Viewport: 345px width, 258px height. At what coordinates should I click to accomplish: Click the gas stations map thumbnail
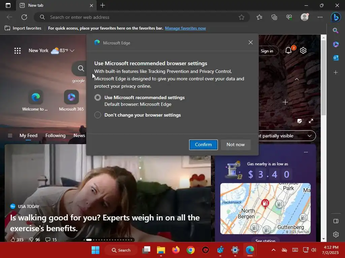[265, 208]
